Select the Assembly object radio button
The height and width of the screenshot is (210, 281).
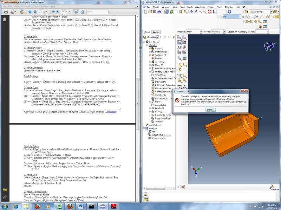click(x=236, y=31)
